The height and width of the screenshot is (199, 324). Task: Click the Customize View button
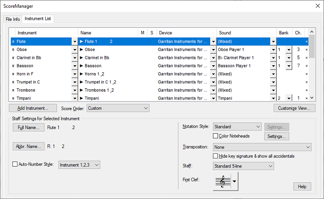(x=294, y=108)
